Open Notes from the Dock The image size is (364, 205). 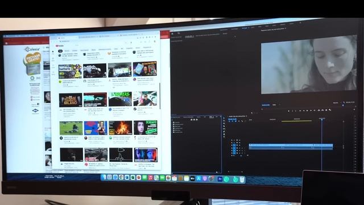point(187,179)
